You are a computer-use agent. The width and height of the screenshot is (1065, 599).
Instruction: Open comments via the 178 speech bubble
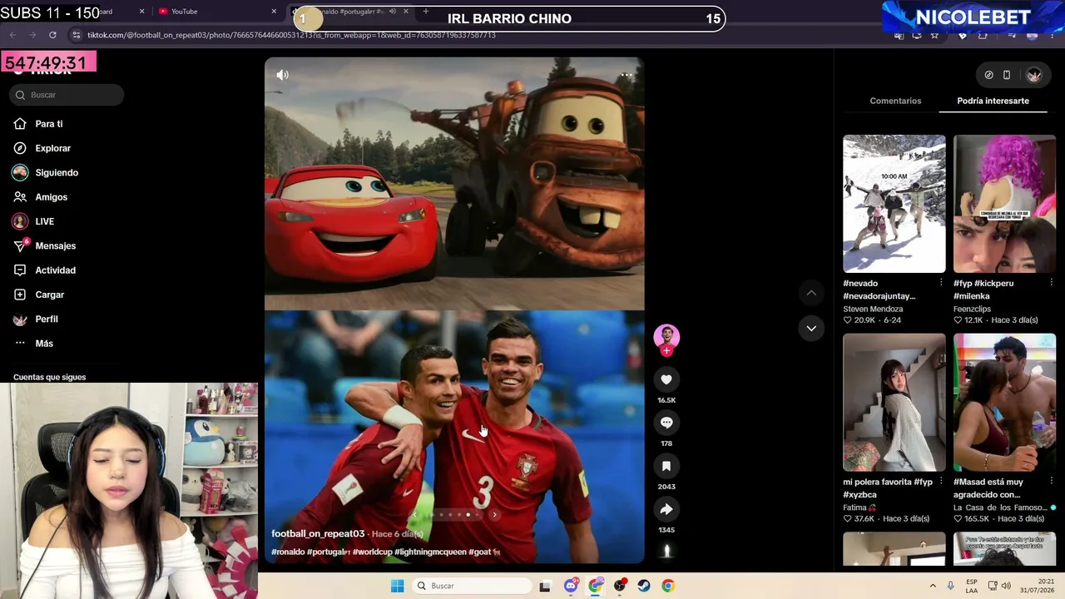666,423
